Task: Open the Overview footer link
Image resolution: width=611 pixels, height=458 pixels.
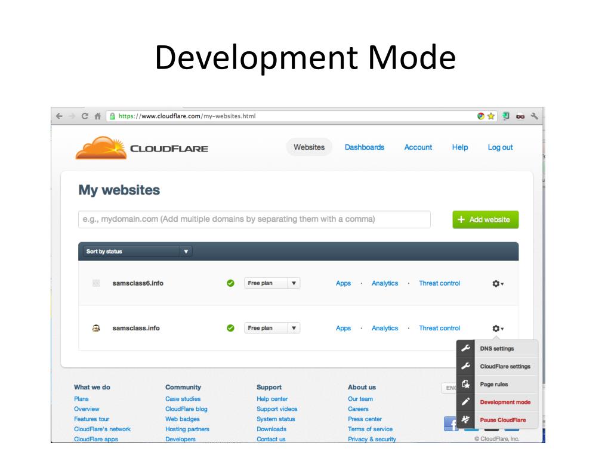Action: click(87, 409)
